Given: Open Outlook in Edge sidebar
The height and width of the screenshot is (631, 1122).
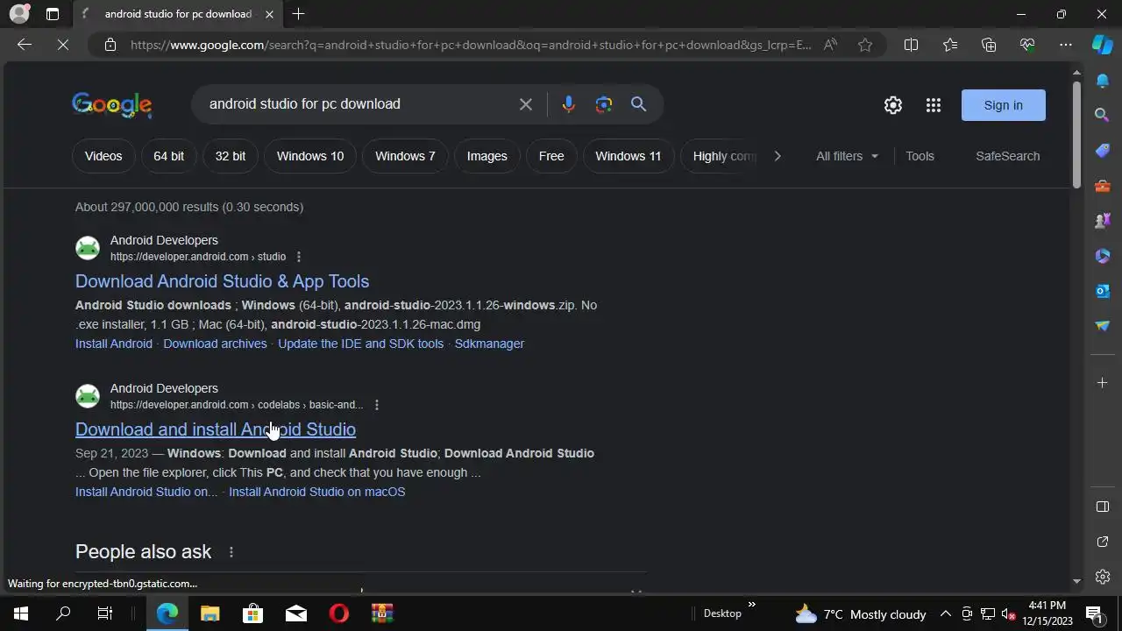Looking at the screenshot, I should [1103, 291].
